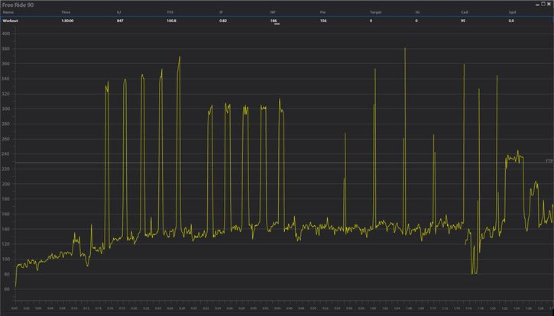Select the TSS column header
Screen dimensions: 554x316
tap(170, 13)
